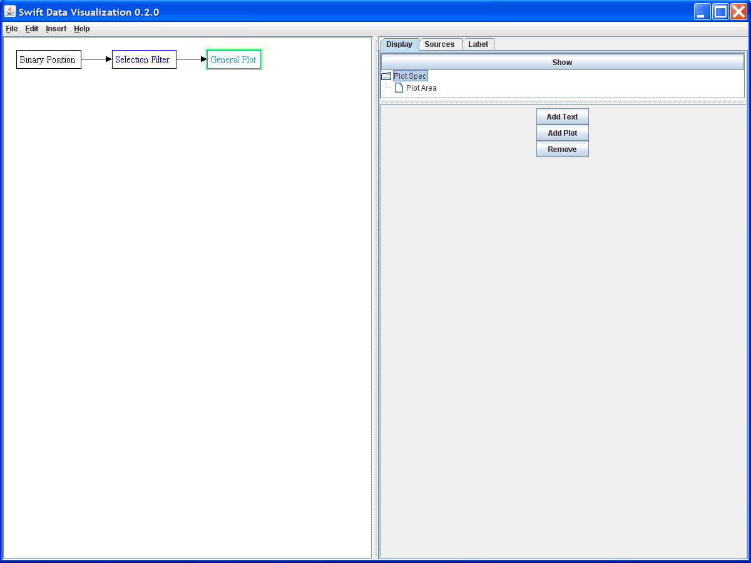The width and height of the screenshot is (751, 563).
Task: Open the File menu
Action: [12, 29]
